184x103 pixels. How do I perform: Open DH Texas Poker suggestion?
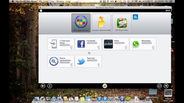tap(122, 23)
